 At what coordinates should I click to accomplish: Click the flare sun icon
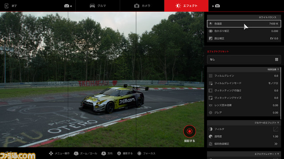coord(210,113)
